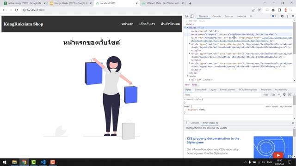The image size is (296, 166).
Task: Open the KongRuksiam Shop logo link
Action: coord(24,24)
